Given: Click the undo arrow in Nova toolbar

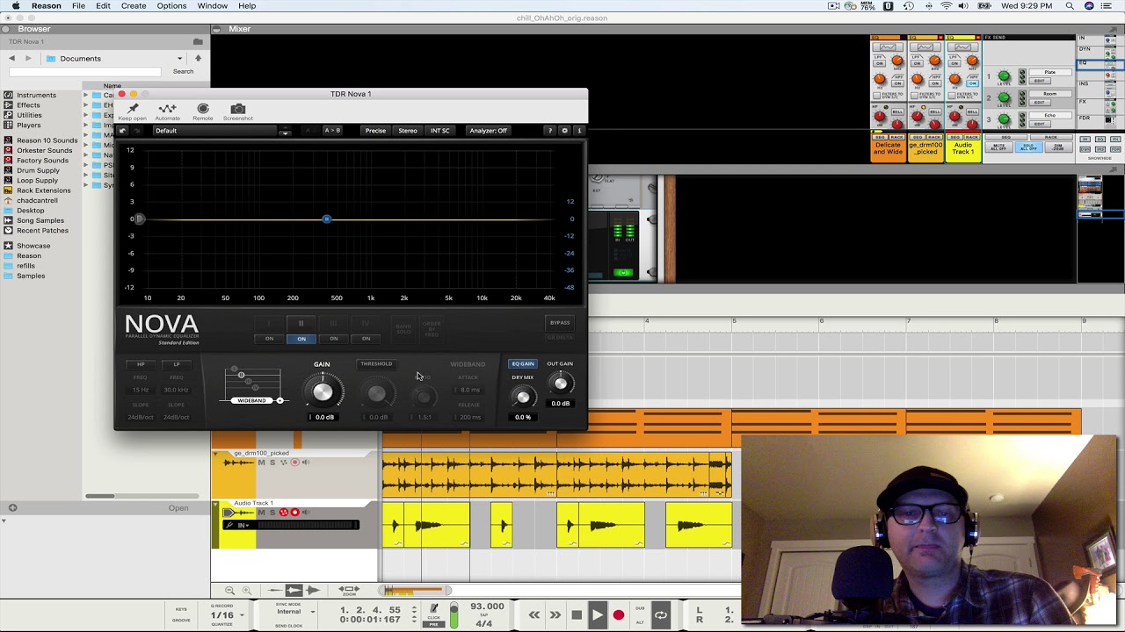Looking at the screenshot, I should click(x=122, y=131).
